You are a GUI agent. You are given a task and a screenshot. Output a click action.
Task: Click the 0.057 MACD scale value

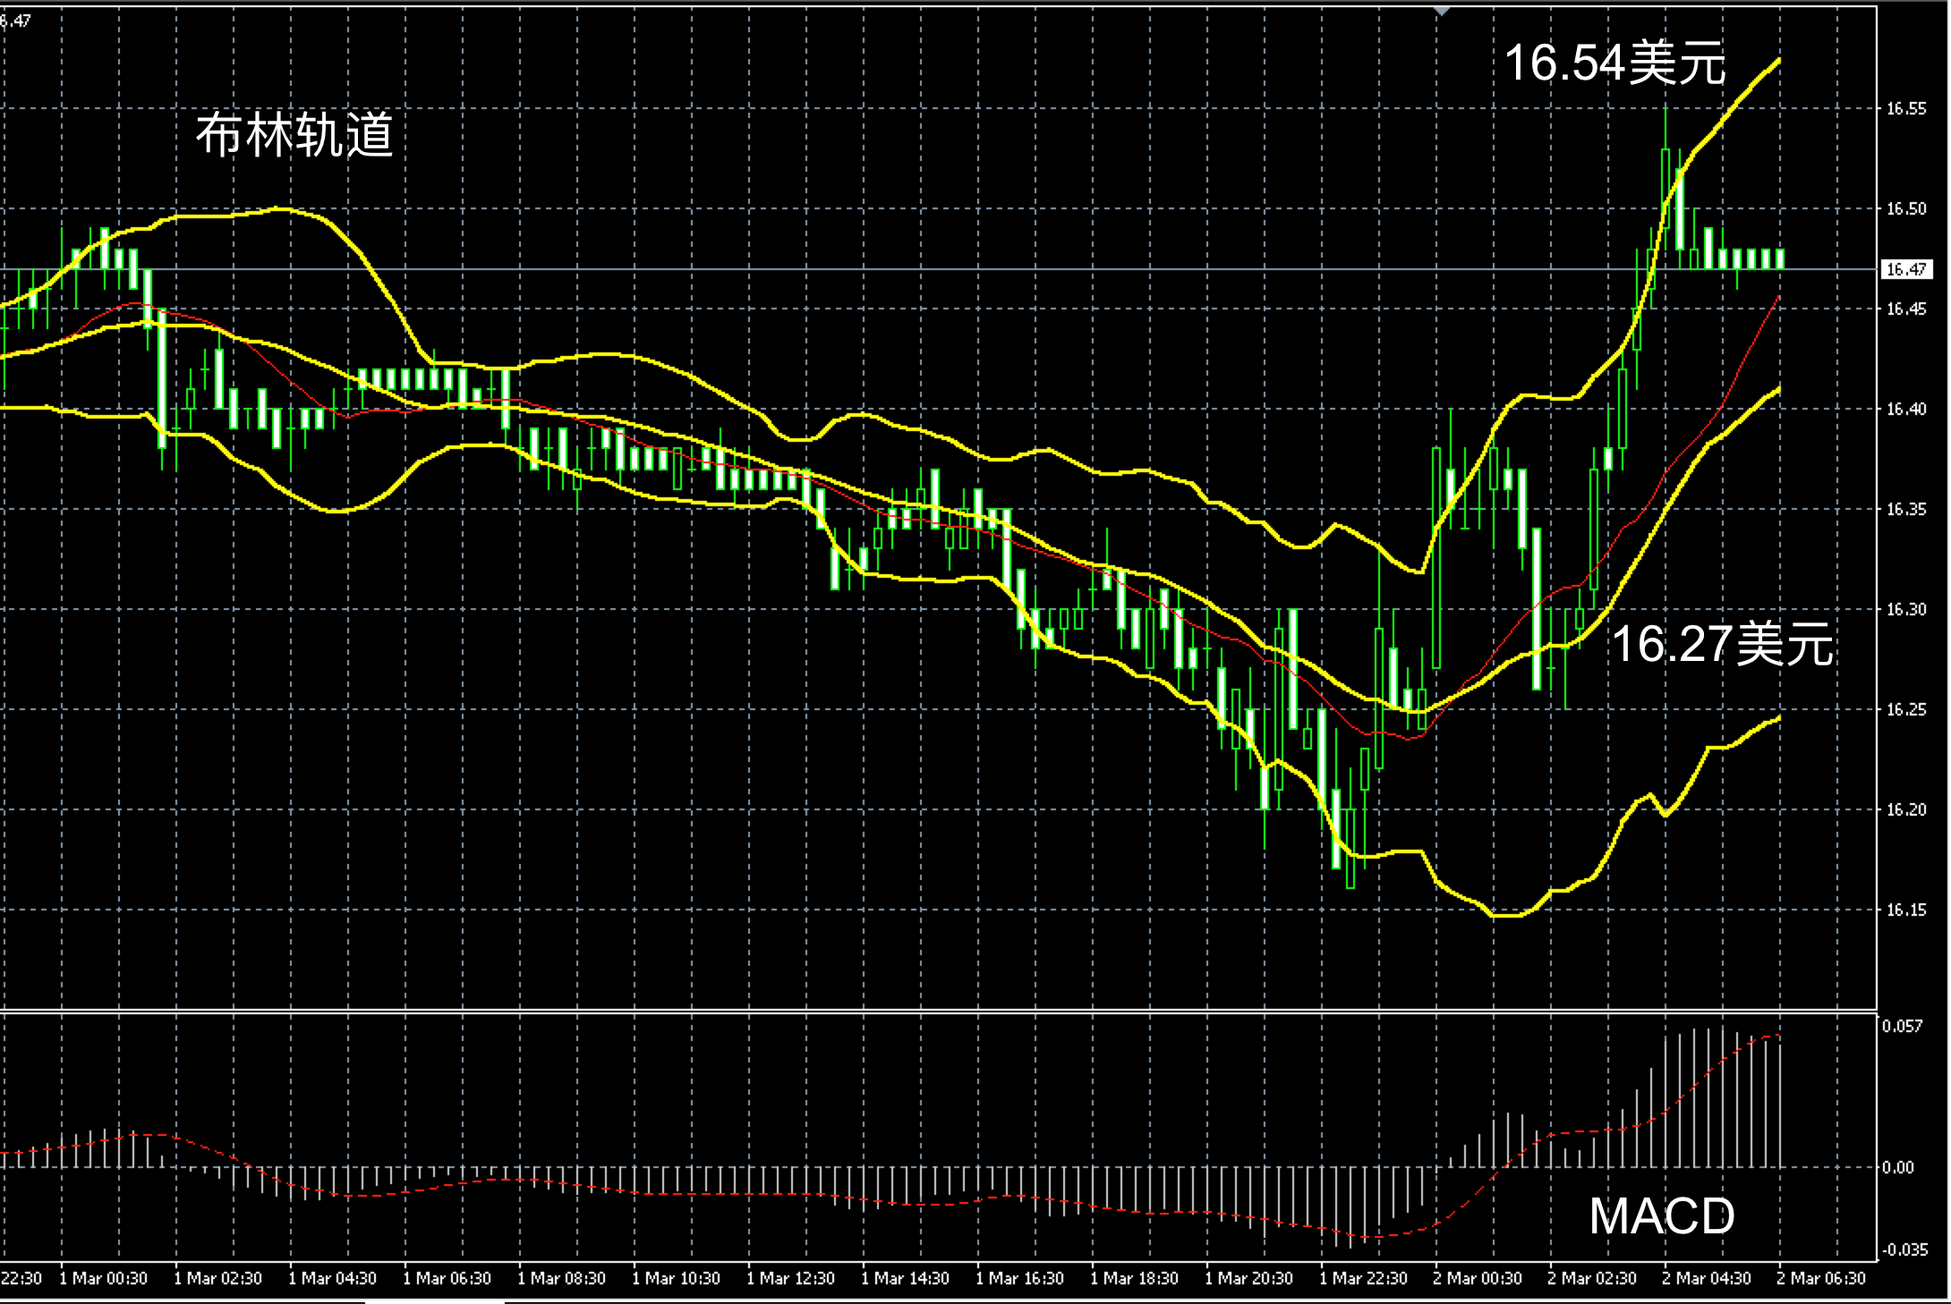pyautogui.click(x=1902, y=1026)
